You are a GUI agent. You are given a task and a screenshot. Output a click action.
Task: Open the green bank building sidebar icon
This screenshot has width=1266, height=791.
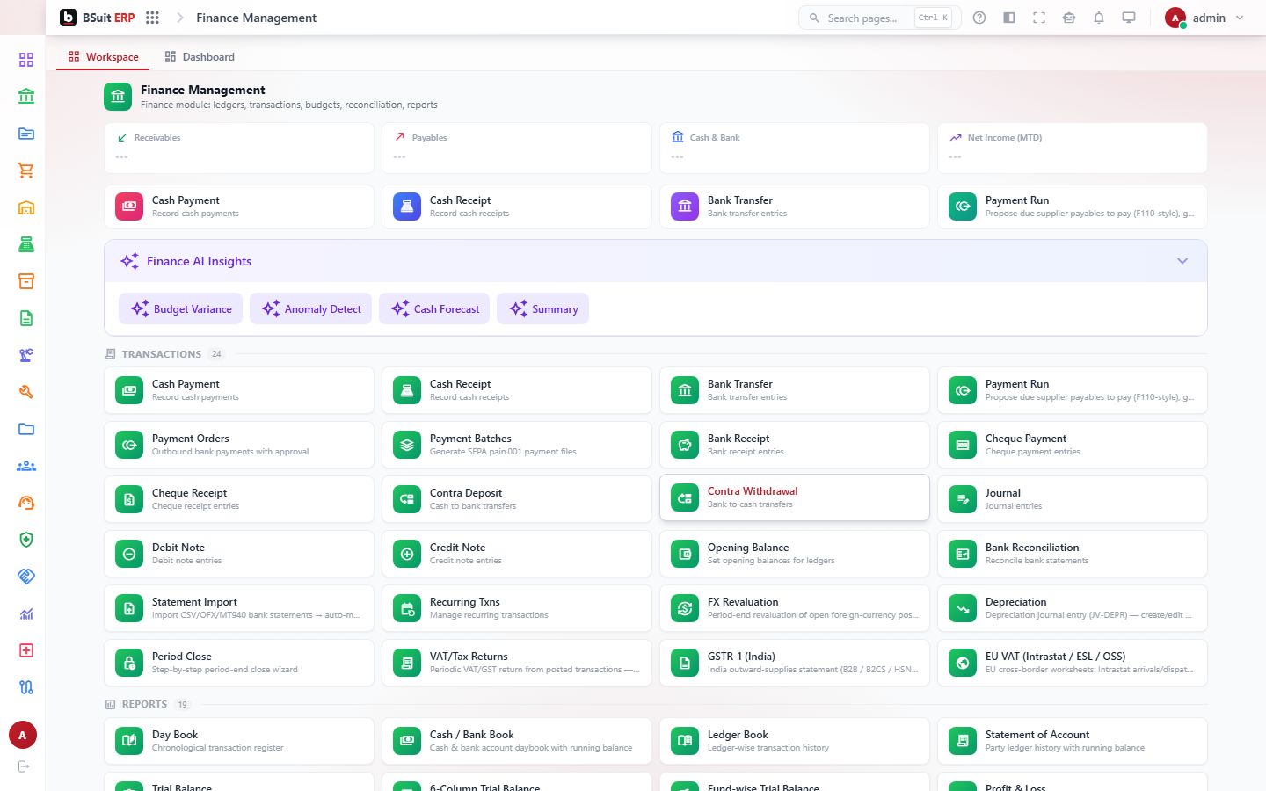click(x=26, y=96)
